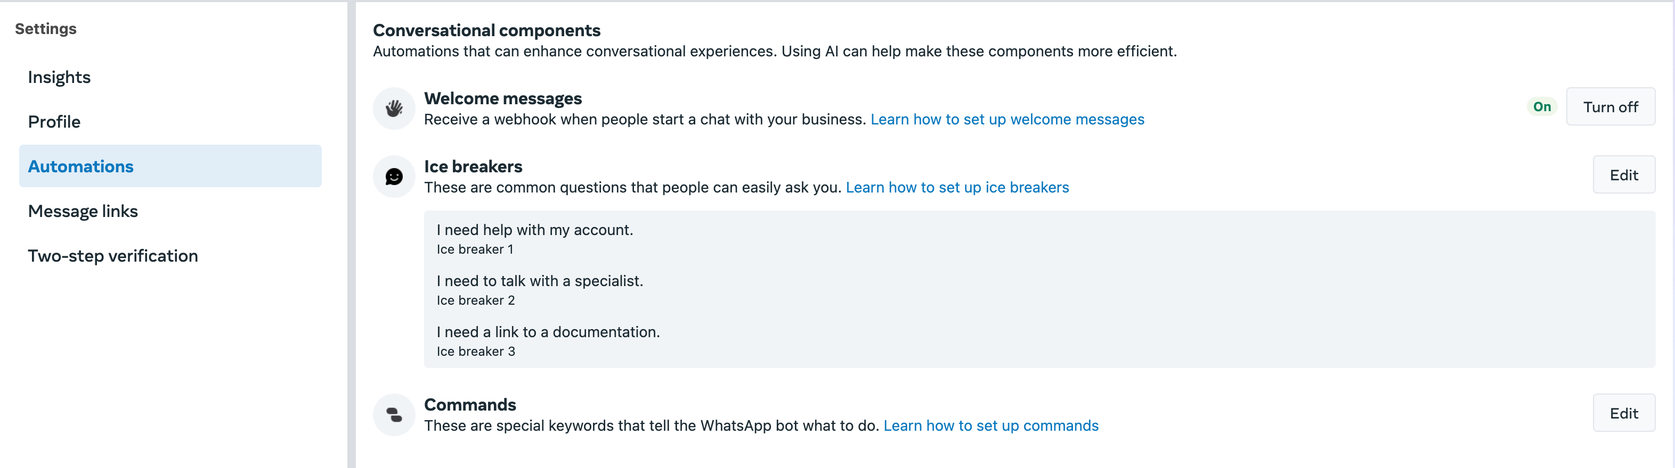
Task: Open Learn how to set up ice breakers
Action: [957, 188]
